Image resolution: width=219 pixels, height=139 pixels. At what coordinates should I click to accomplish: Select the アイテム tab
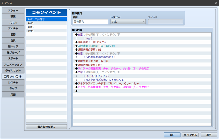pyautogui.click(x=13, y=28)
